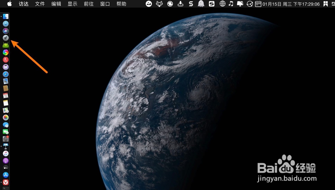Click the mountain picture menu bar icon
The height and width of the screenshot is (190, 335).
tap(149, 4)
